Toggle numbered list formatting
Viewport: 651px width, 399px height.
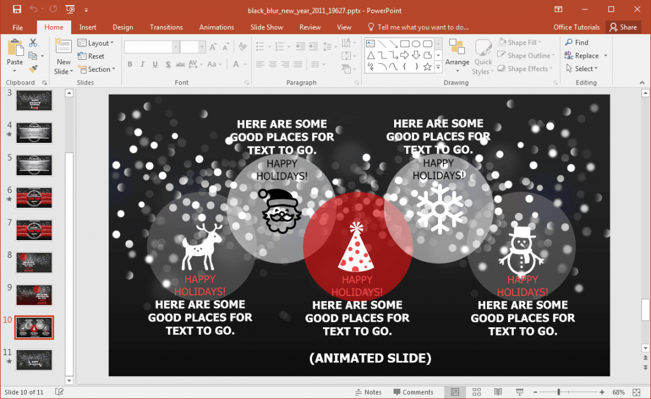click(x=280, y=45)
